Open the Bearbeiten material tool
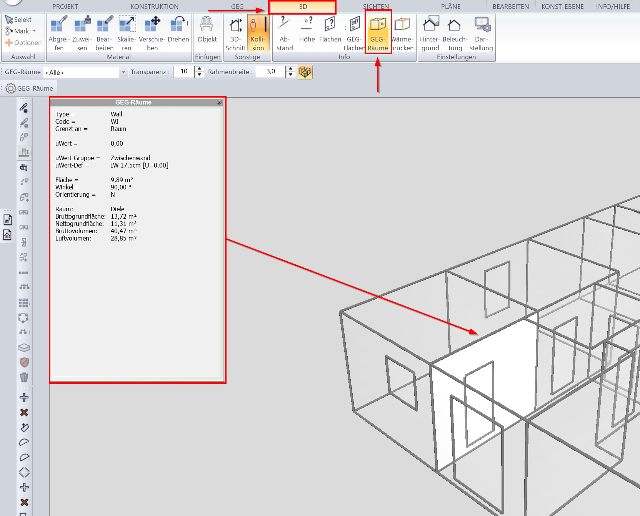640x516 pixels. coord(105,33)
